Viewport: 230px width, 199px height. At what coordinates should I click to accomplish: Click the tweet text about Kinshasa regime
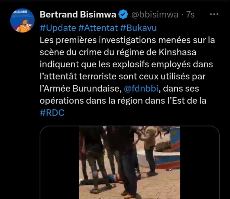point(118,52)
